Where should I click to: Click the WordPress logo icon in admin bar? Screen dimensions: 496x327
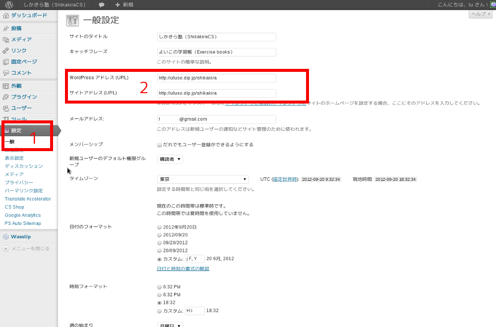coord(9,5)
